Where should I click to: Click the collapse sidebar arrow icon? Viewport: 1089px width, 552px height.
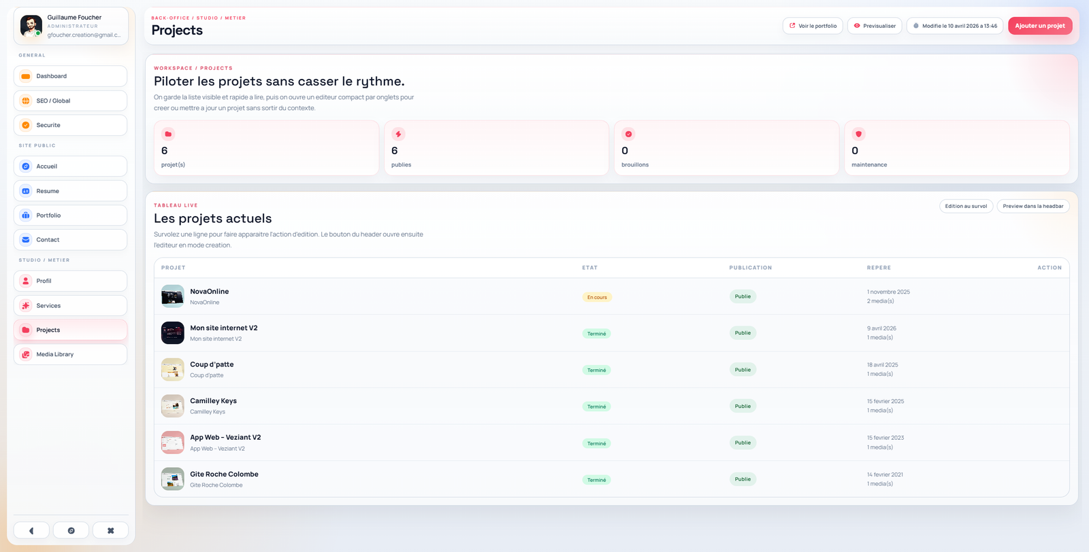click(x=31, y=530)
